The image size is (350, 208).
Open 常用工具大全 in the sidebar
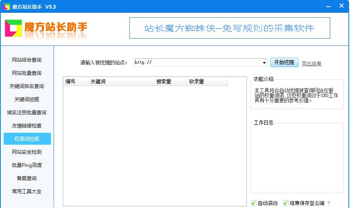point(27,192)
